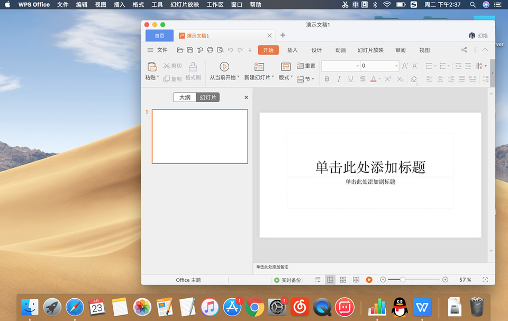Viewport: 508px width, 321px height.
Task: Open the font name combo box
Action: (x=340, y=66)
